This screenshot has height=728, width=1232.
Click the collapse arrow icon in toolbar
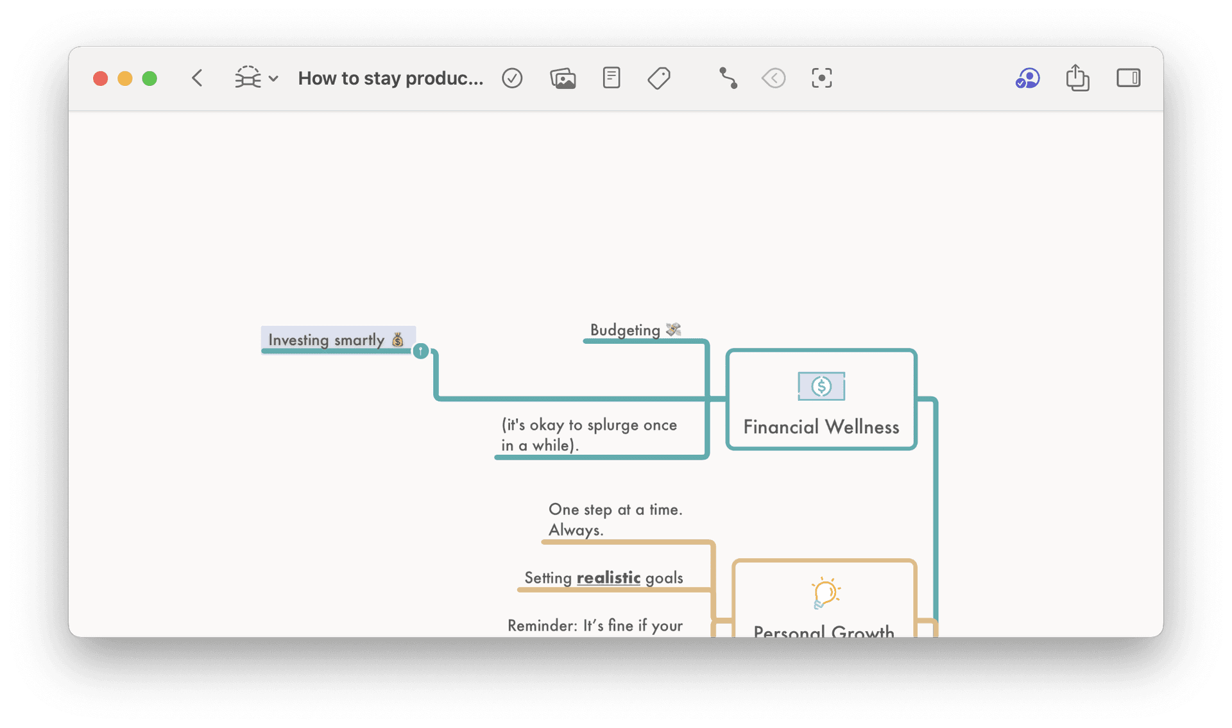coord(774,78)
